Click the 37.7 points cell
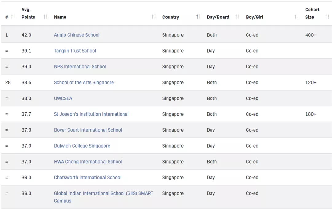332x209 pixels. click(26, 114)
